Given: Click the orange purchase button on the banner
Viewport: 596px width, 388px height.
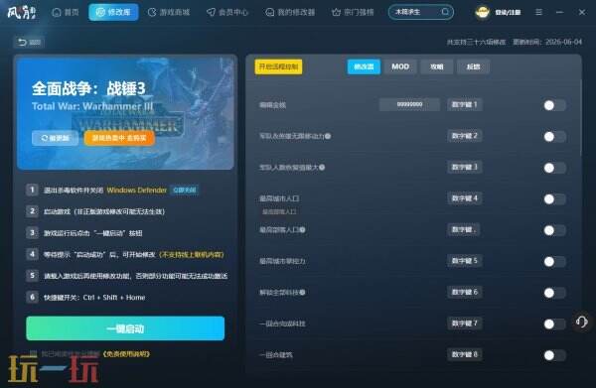Looking at the screenshot, I should tap(119, 138).
